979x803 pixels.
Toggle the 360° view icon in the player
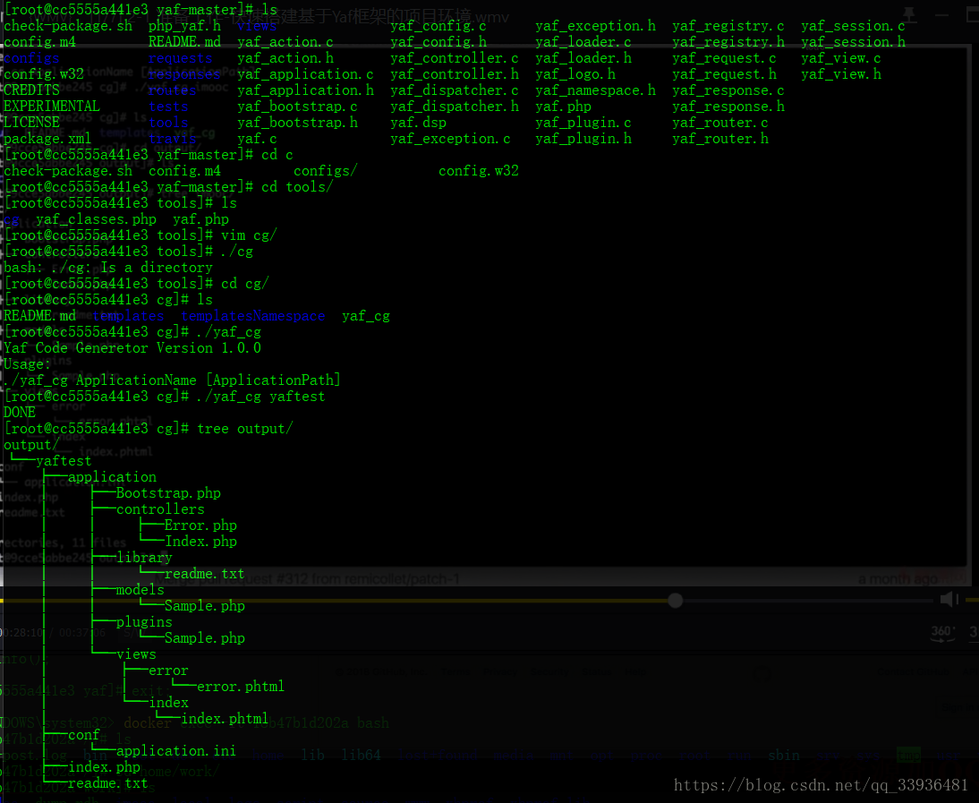(941, 633)
